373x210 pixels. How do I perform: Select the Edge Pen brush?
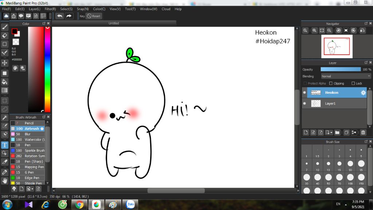(x=28, y=178)
